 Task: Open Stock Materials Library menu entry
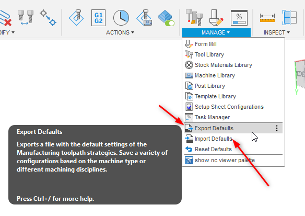[233, 65]
